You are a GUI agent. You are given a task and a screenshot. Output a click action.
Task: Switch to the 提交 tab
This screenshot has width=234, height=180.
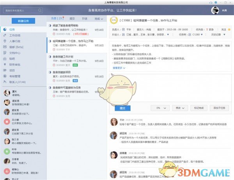(x=72, y=19)
